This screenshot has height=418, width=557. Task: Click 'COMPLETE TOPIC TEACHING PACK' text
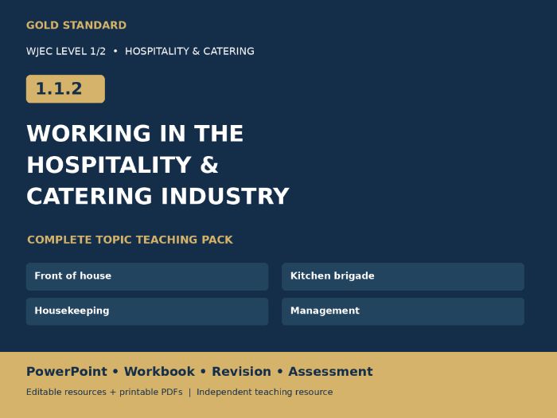click(x=130, y=240)
